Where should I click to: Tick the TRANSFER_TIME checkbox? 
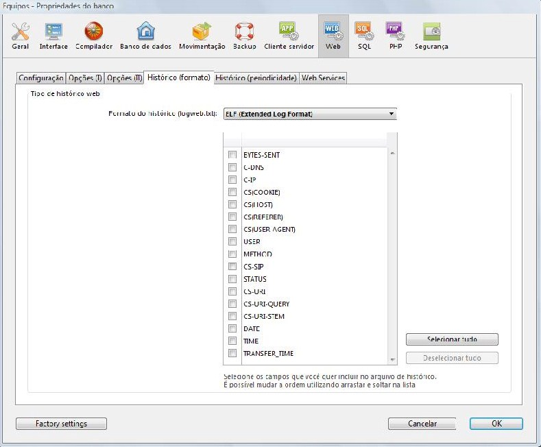(232, 354)
